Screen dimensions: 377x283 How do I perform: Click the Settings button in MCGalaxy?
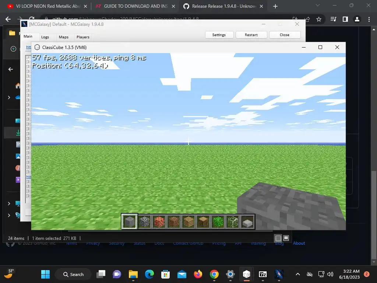[x=219, y=35]
